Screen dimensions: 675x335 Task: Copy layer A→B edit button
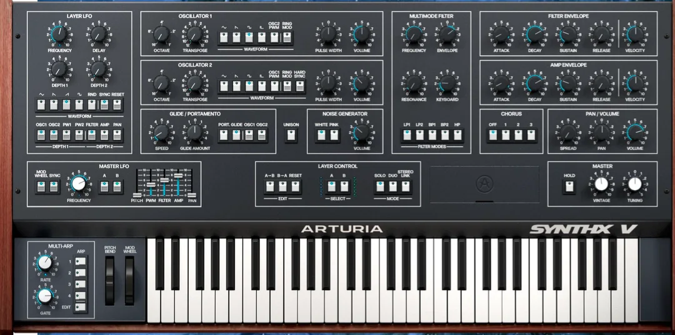coord(270,187)
